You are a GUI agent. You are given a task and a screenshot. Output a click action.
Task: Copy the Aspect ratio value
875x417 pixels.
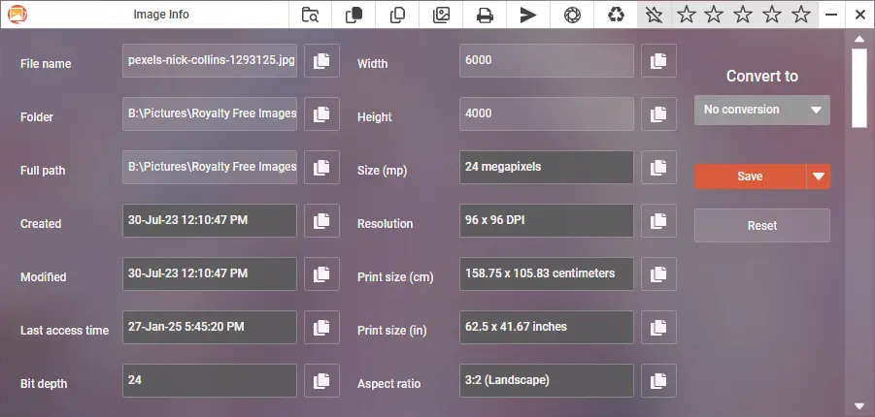658,381
